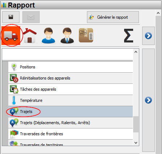
Task: Choose the house locations category icon
Action: (30, 36)
